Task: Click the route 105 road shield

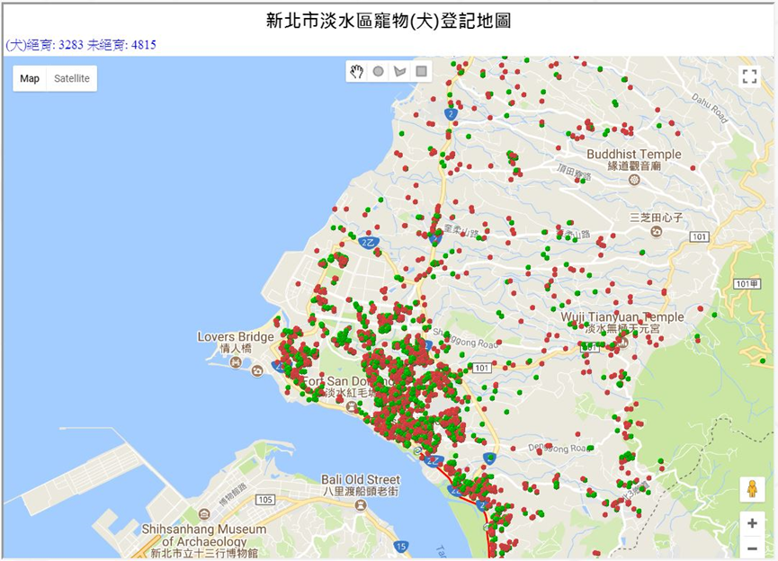Action: (x=265, y=500)
